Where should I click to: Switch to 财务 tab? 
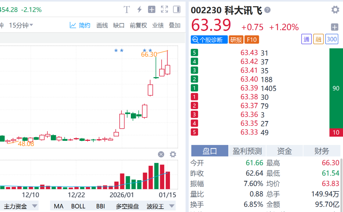click(322, 151)
